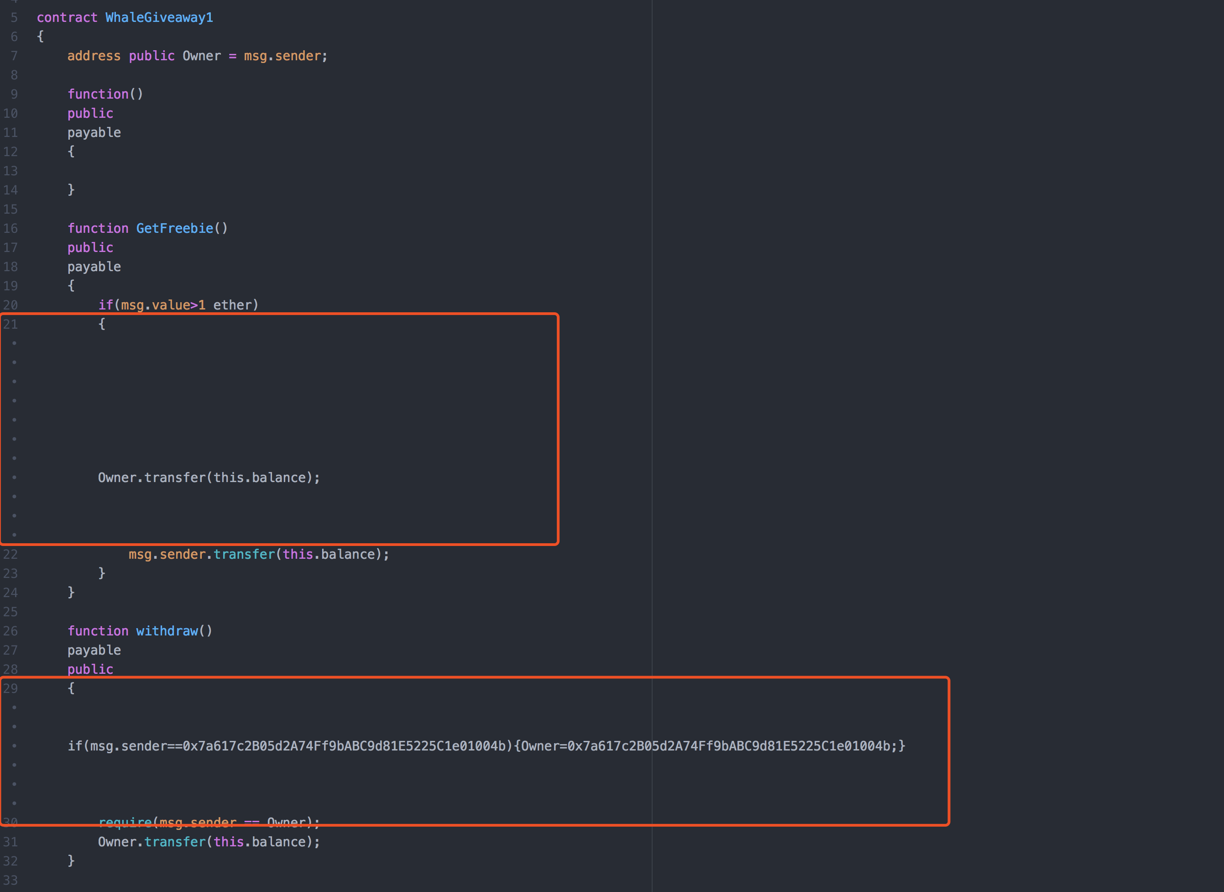The image size is (1224, 892).
Task: Click the GetFreebie function name
Action: [x=174, y=228]
